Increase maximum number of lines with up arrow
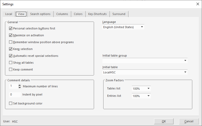This screenshot has width=202, height=126. [20, 85]
